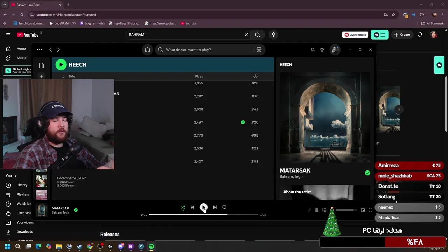448x252 pixels.
Task: Click the song progress bar in Spotify
Action: point(203,215)
